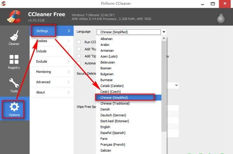Select Français (French) language

pos(128,145)
